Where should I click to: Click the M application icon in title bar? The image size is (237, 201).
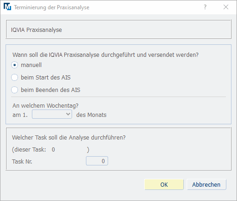click(x=7, y=7)
